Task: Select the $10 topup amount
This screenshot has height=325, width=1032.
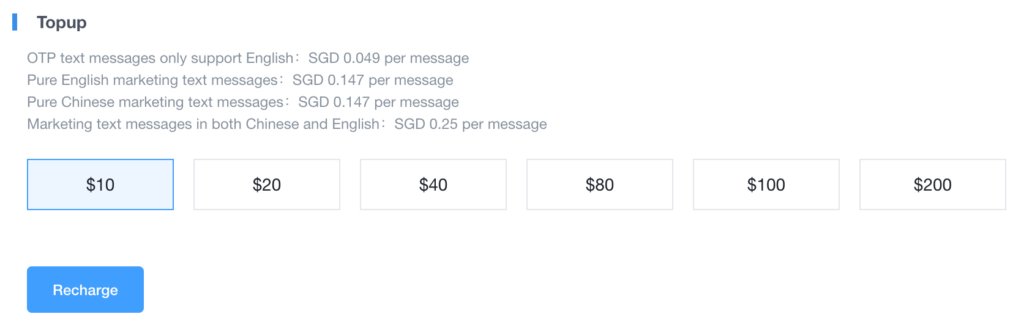Action: (x=100, y=184)
